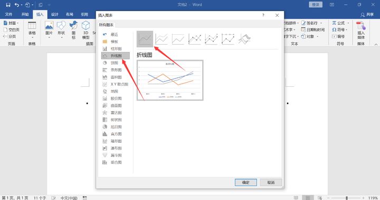Select the first basic line chart subtype
This screenshot has width=380, height=200.
[x=145, y=39]
